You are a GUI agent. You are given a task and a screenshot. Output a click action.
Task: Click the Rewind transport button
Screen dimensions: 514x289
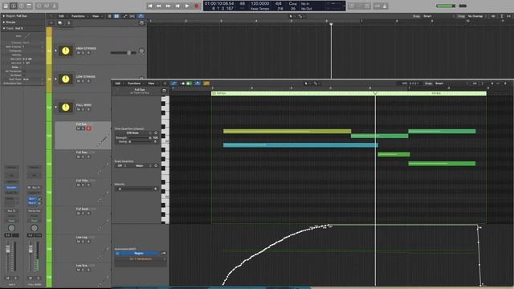pos(159,6)
